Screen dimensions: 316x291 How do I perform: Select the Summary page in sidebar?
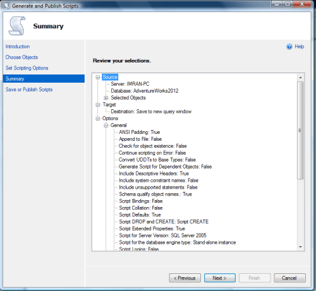tap(44, 79)
